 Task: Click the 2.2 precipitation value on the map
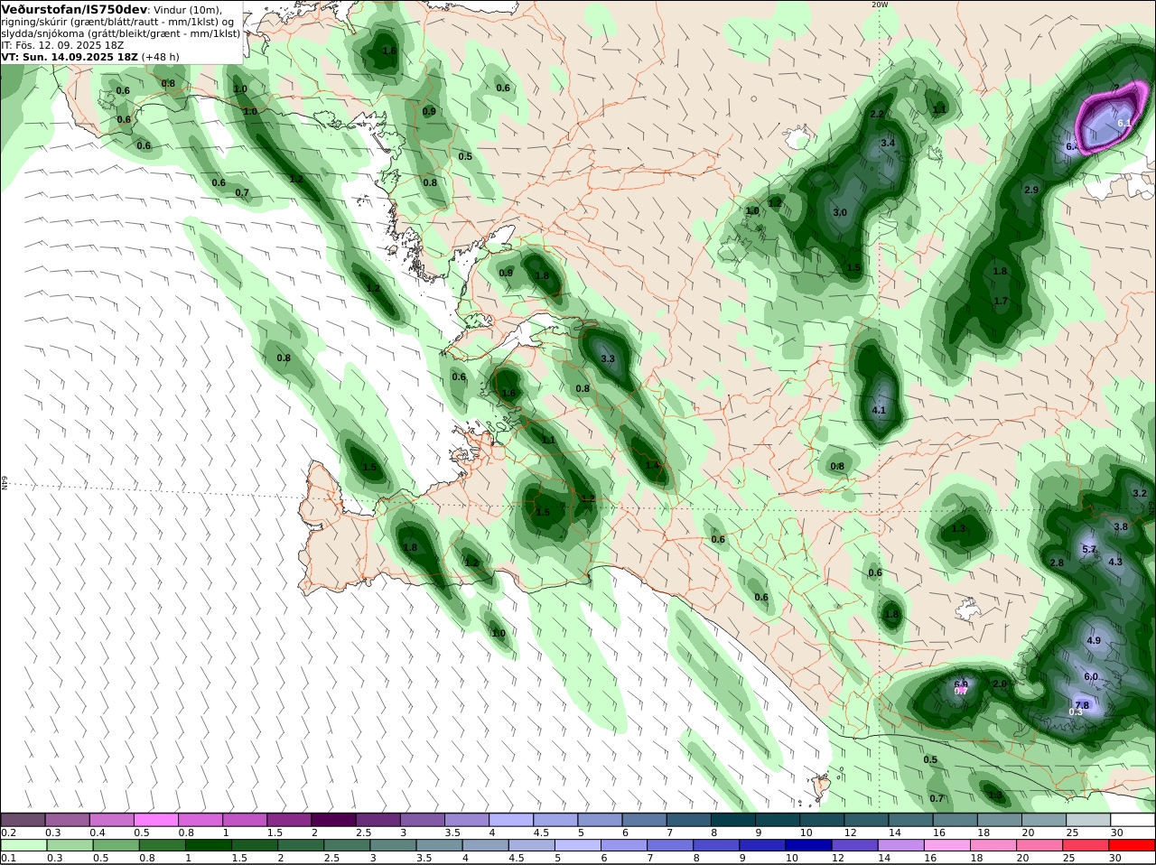click(876, 115)
